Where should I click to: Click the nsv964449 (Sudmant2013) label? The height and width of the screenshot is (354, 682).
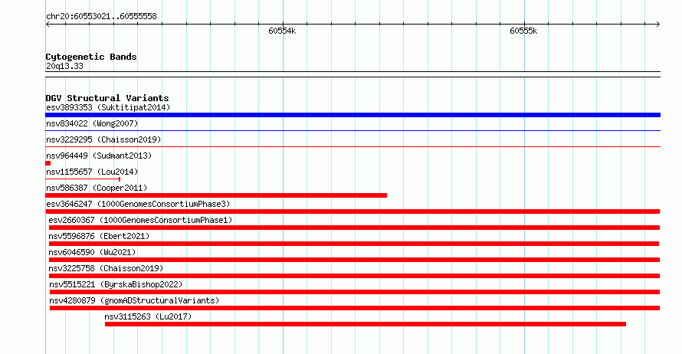[99, 156]
